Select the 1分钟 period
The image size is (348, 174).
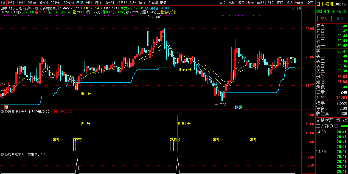21,3
